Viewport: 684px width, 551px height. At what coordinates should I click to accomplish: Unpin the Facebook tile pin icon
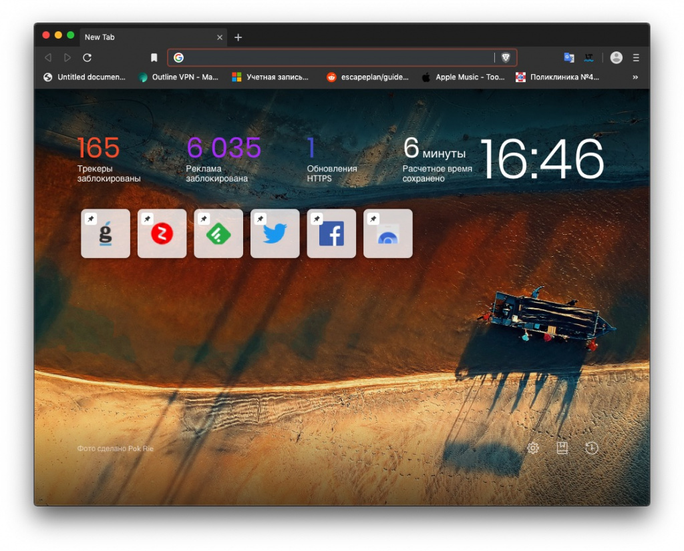tap(317, 219)
